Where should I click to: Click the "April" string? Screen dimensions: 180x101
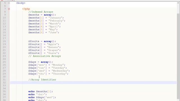[x=54, y=27]
